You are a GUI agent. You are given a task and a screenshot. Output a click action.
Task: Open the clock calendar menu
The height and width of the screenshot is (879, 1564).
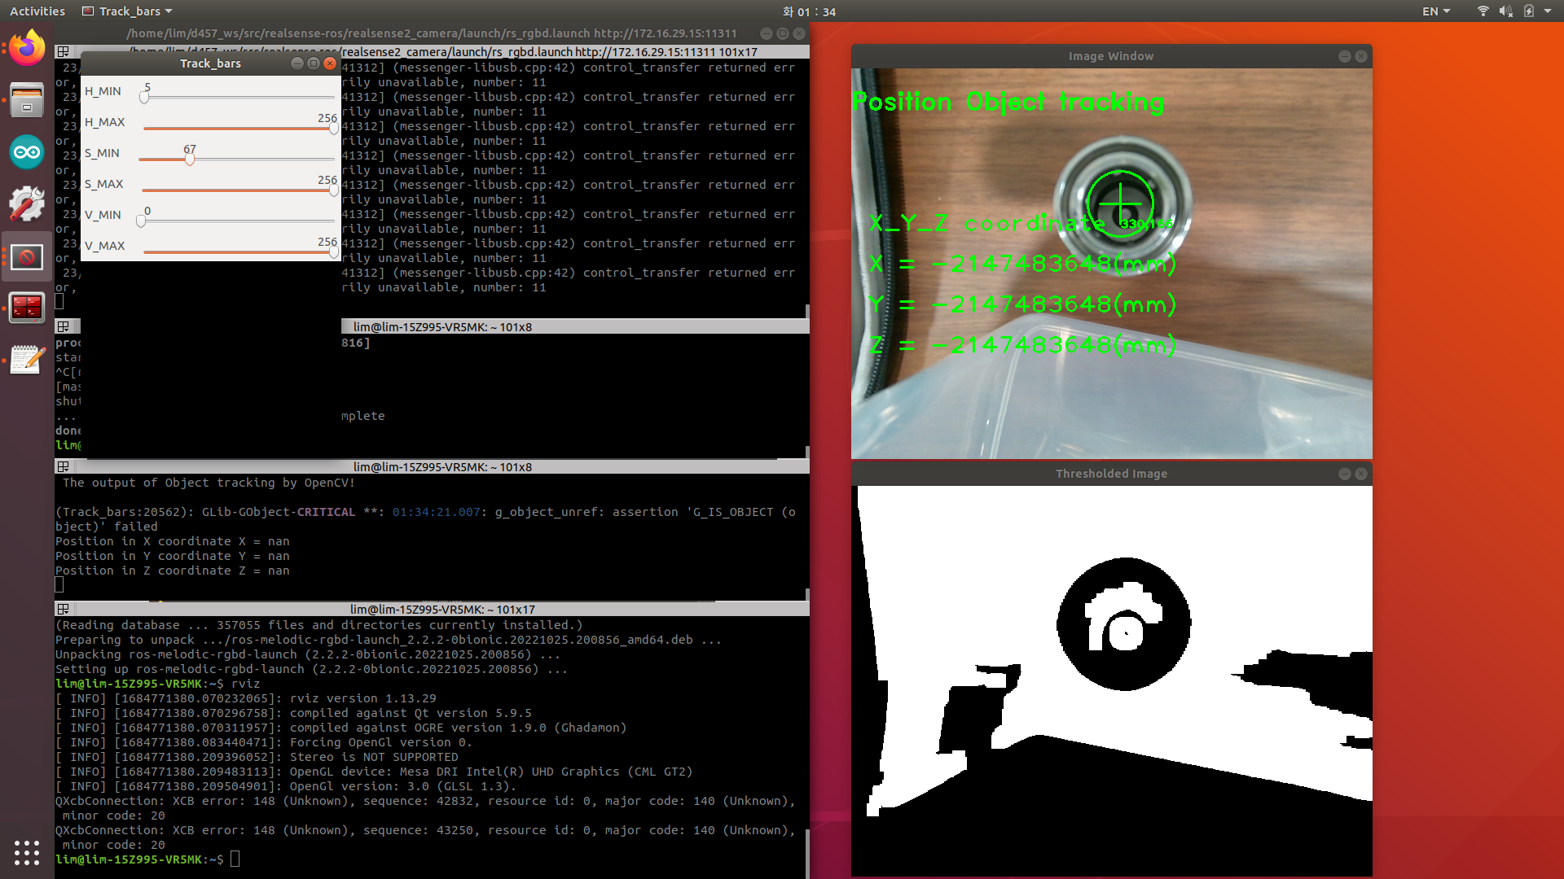[x=809, y=11]
